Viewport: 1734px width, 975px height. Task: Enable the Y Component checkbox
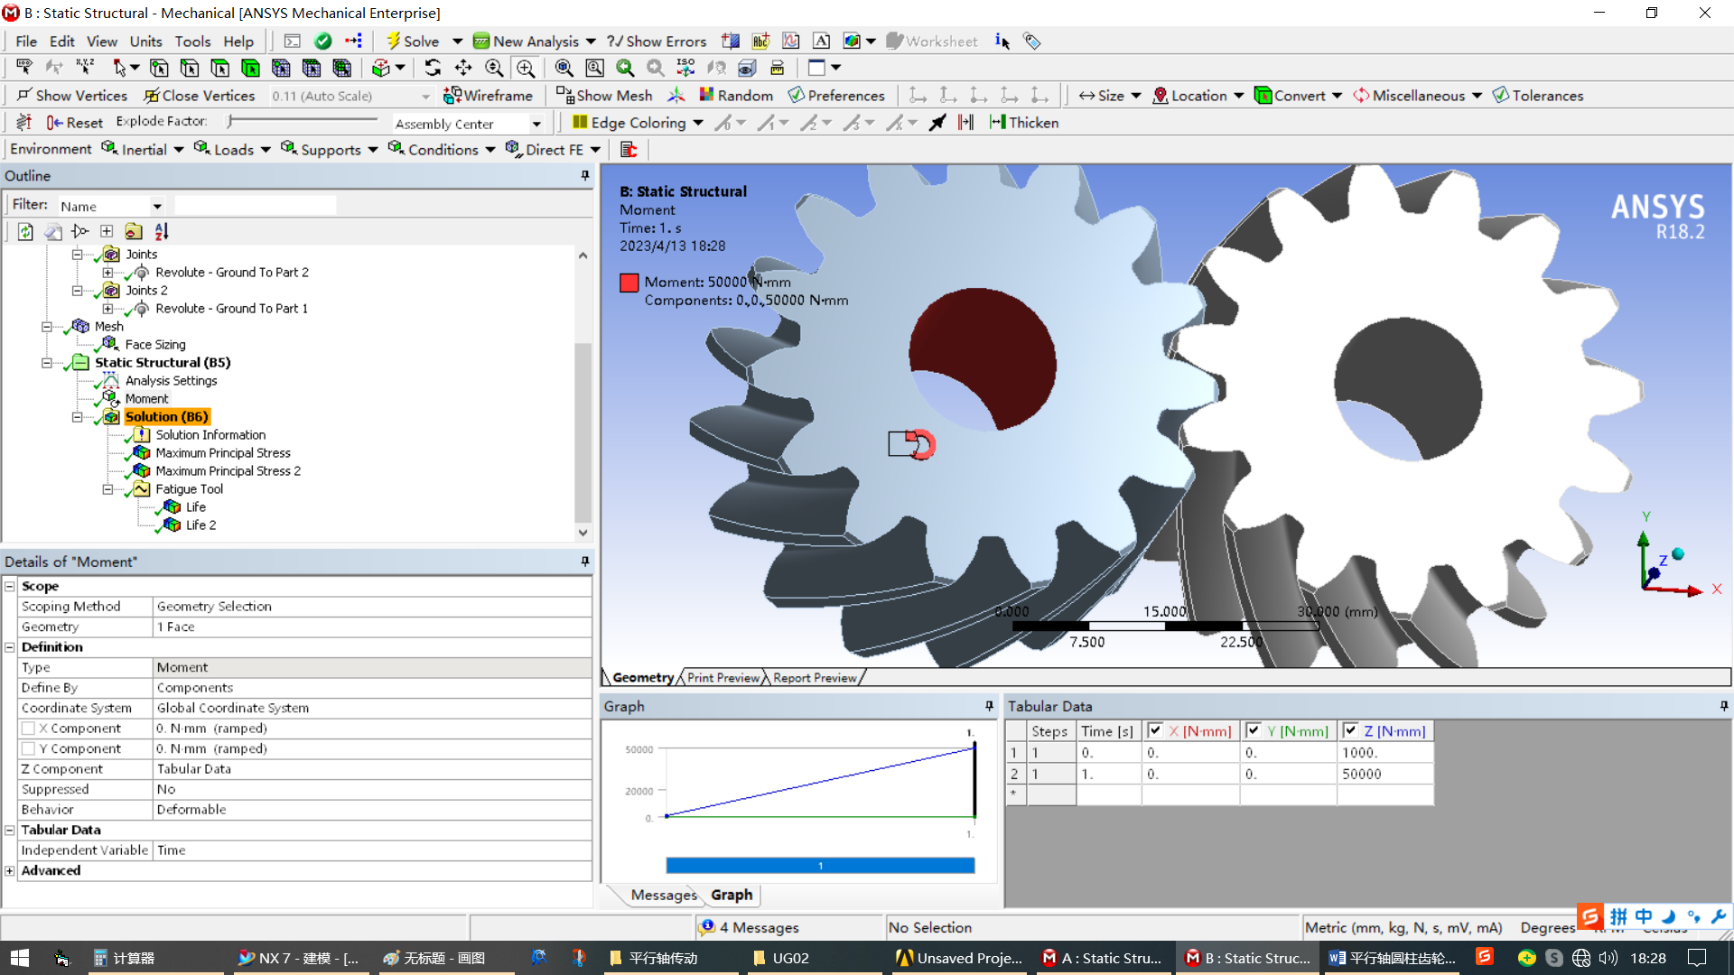[28, 748]
